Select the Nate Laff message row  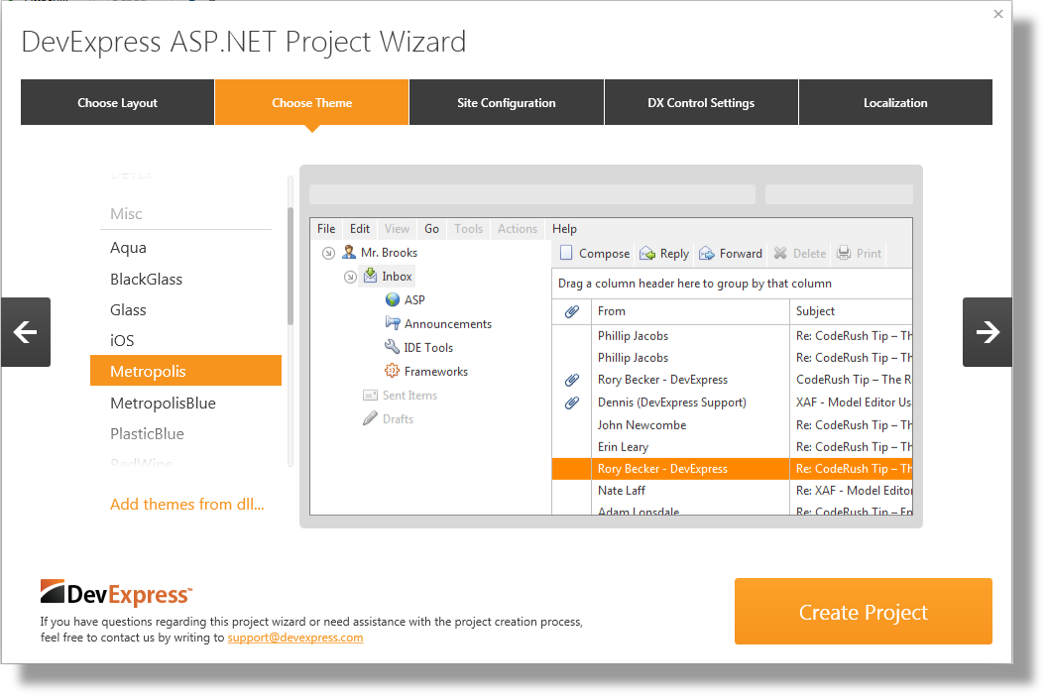[x=732, y=491]
